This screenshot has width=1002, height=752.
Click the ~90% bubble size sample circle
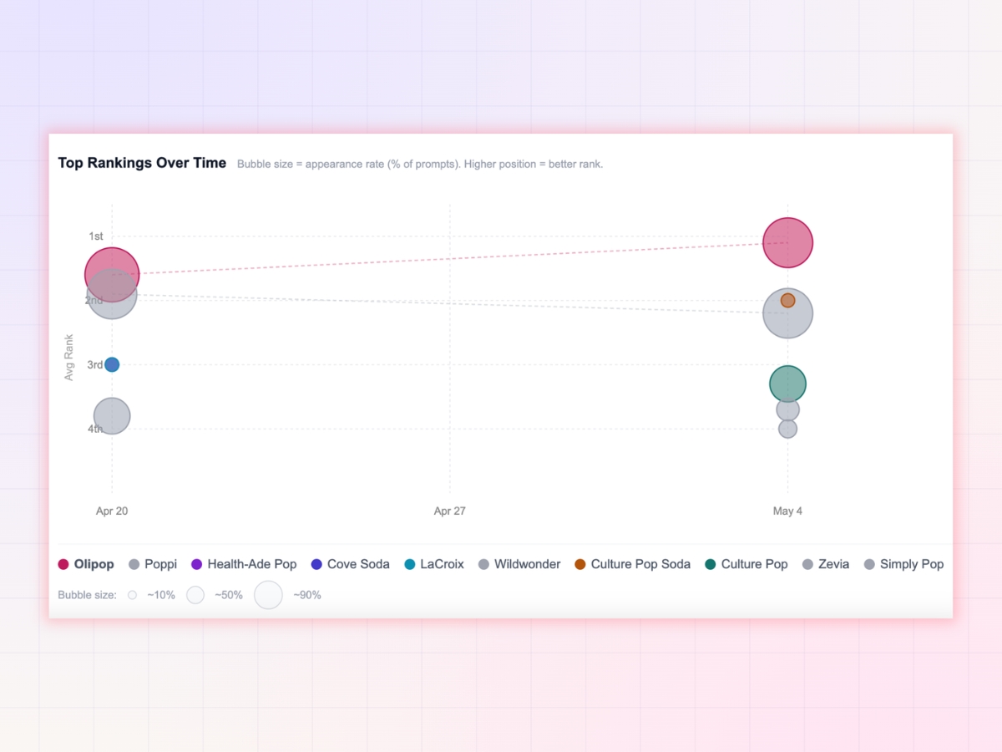(268, 595)
